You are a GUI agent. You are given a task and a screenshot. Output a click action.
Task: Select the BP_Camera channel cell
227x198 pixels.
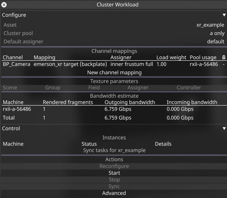pos(16,64)
